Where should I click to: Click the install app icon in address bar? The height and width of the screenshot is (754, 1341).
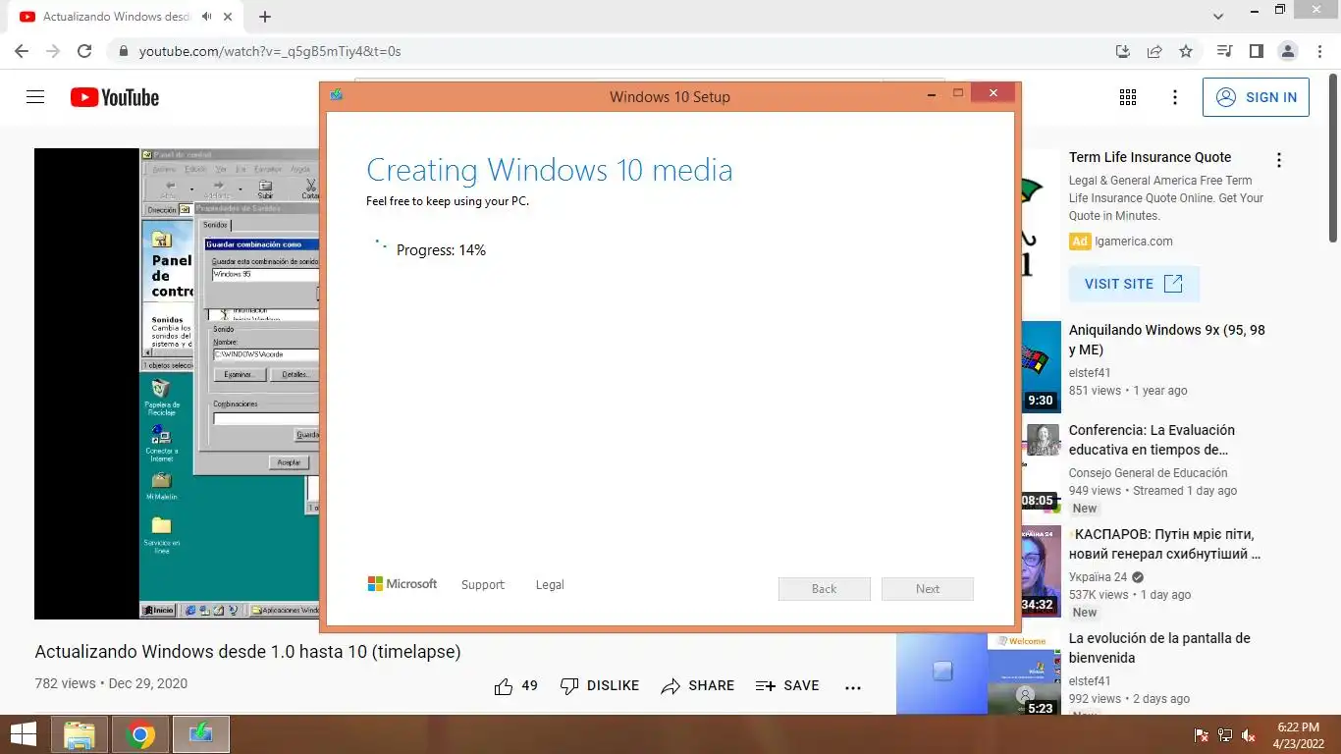pos(1123,51)
